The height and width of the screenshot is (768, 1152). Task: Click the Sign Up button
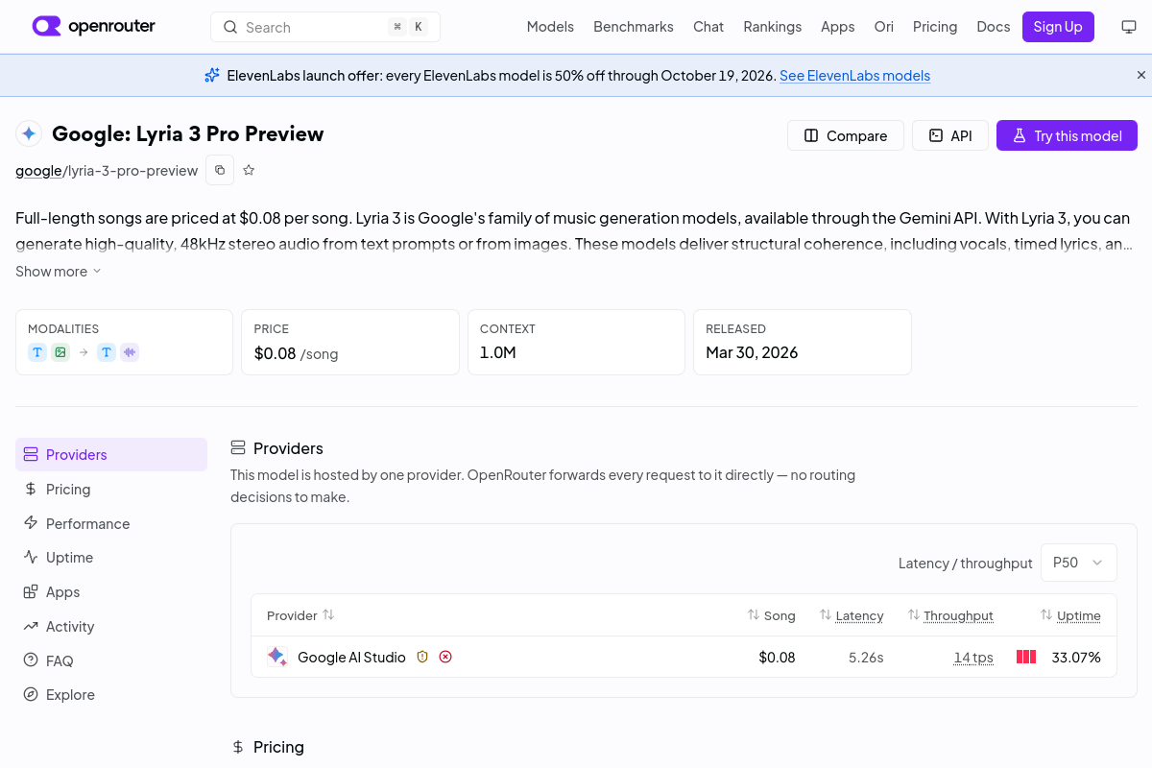point(1058,27)
